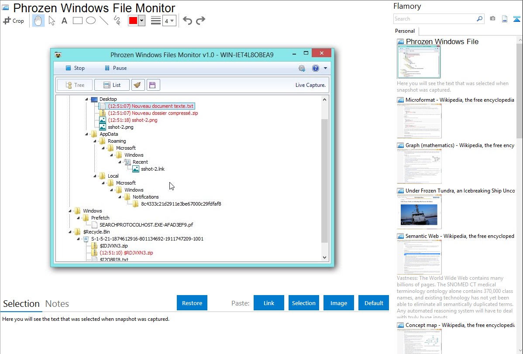
Task: Click the Restore button
Action: point(192,303)
